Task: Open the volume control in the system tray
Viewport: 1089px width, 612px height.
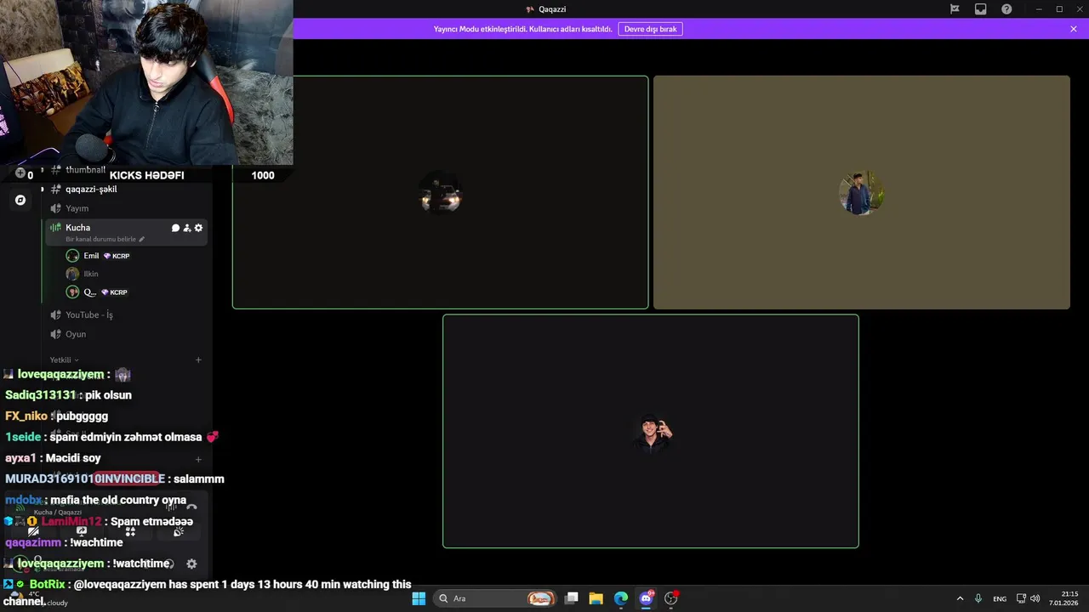Action: 1035,598
